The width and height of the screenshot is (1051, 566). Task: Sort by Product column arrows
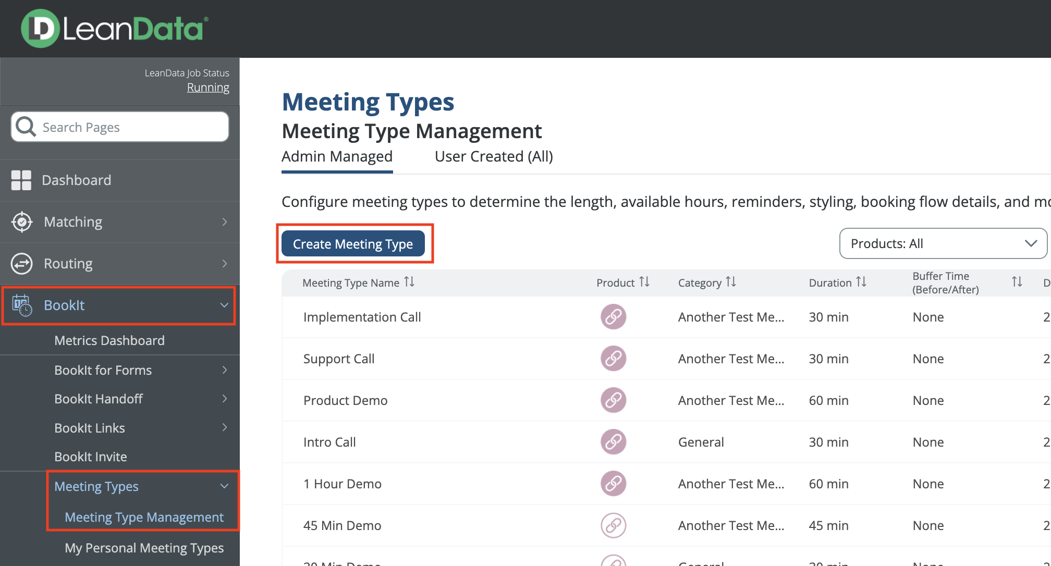[644, 282]
